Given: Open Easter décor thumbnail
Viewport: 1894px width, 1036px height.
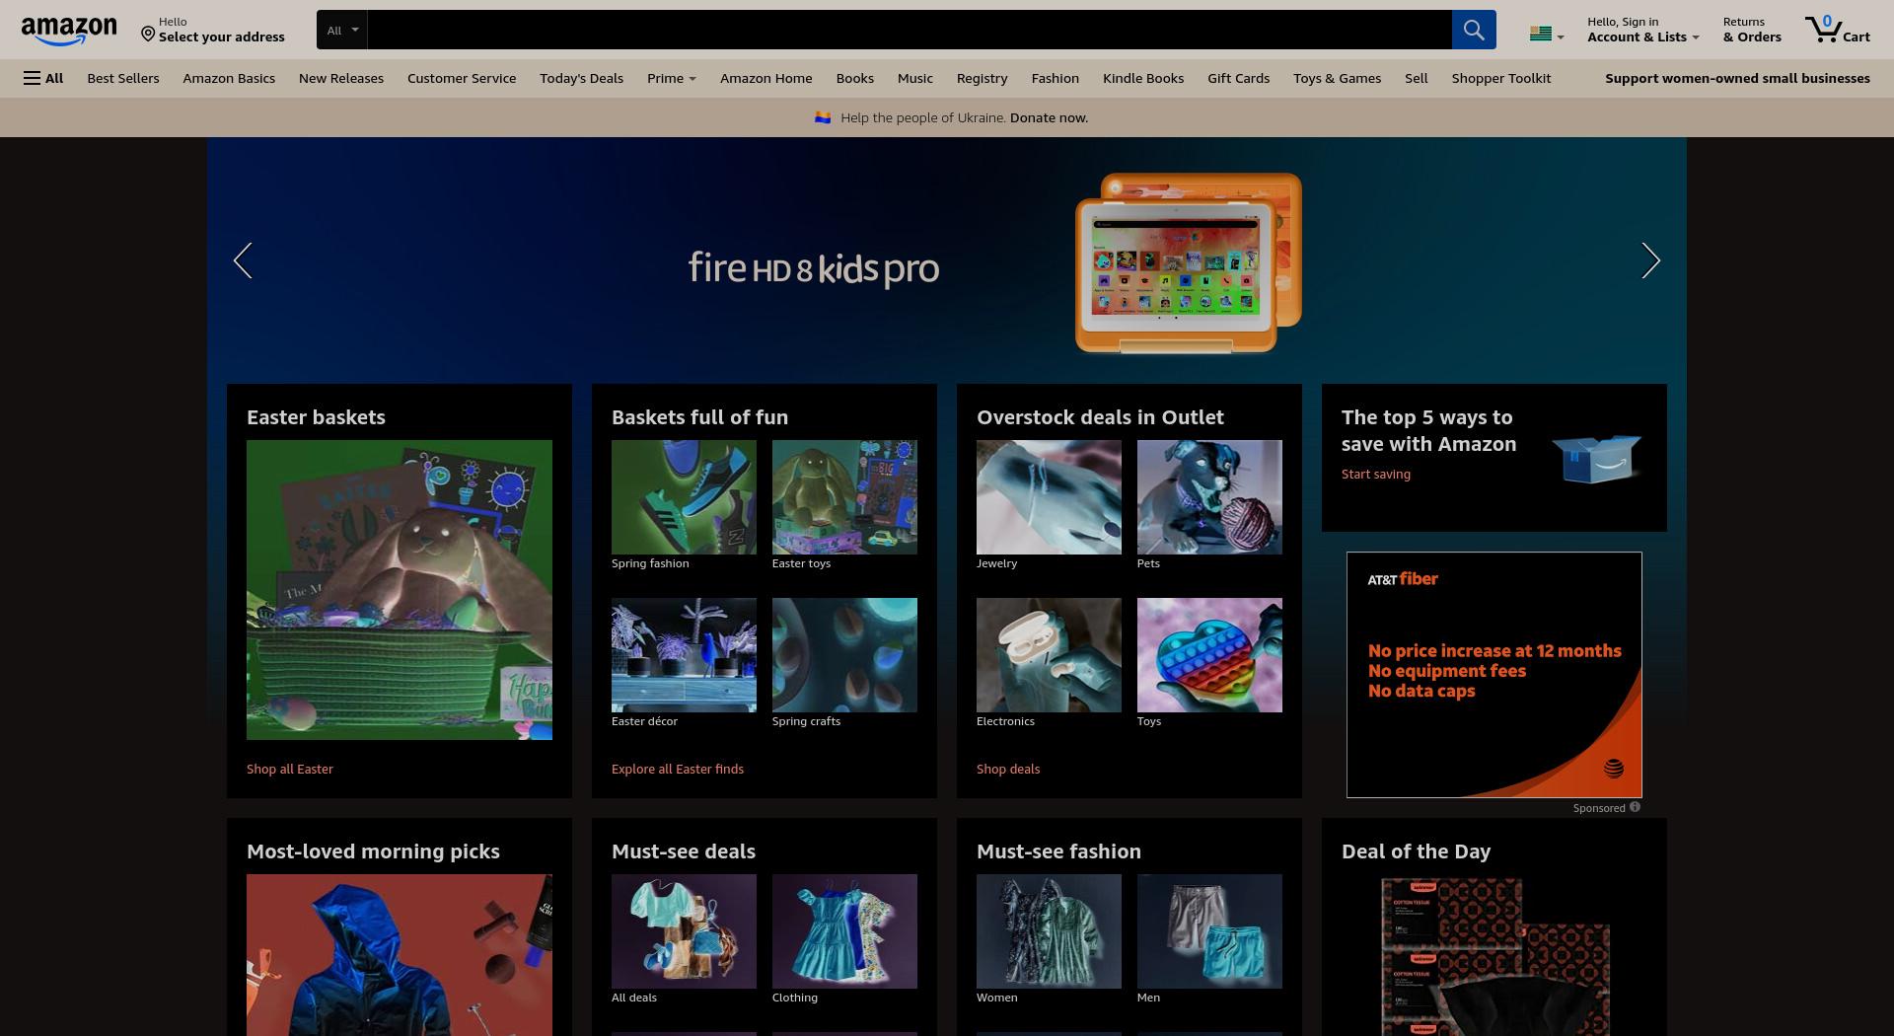Looking at the screenshot, I should [684, 655].
